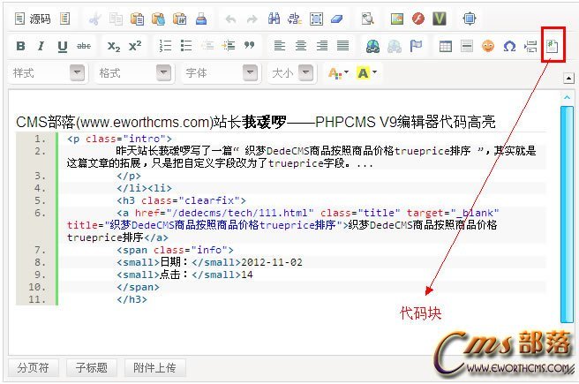Viewport: 579px width, 384px height.
Task: Click the code block icon in the red box
Action: coord(553,46)
